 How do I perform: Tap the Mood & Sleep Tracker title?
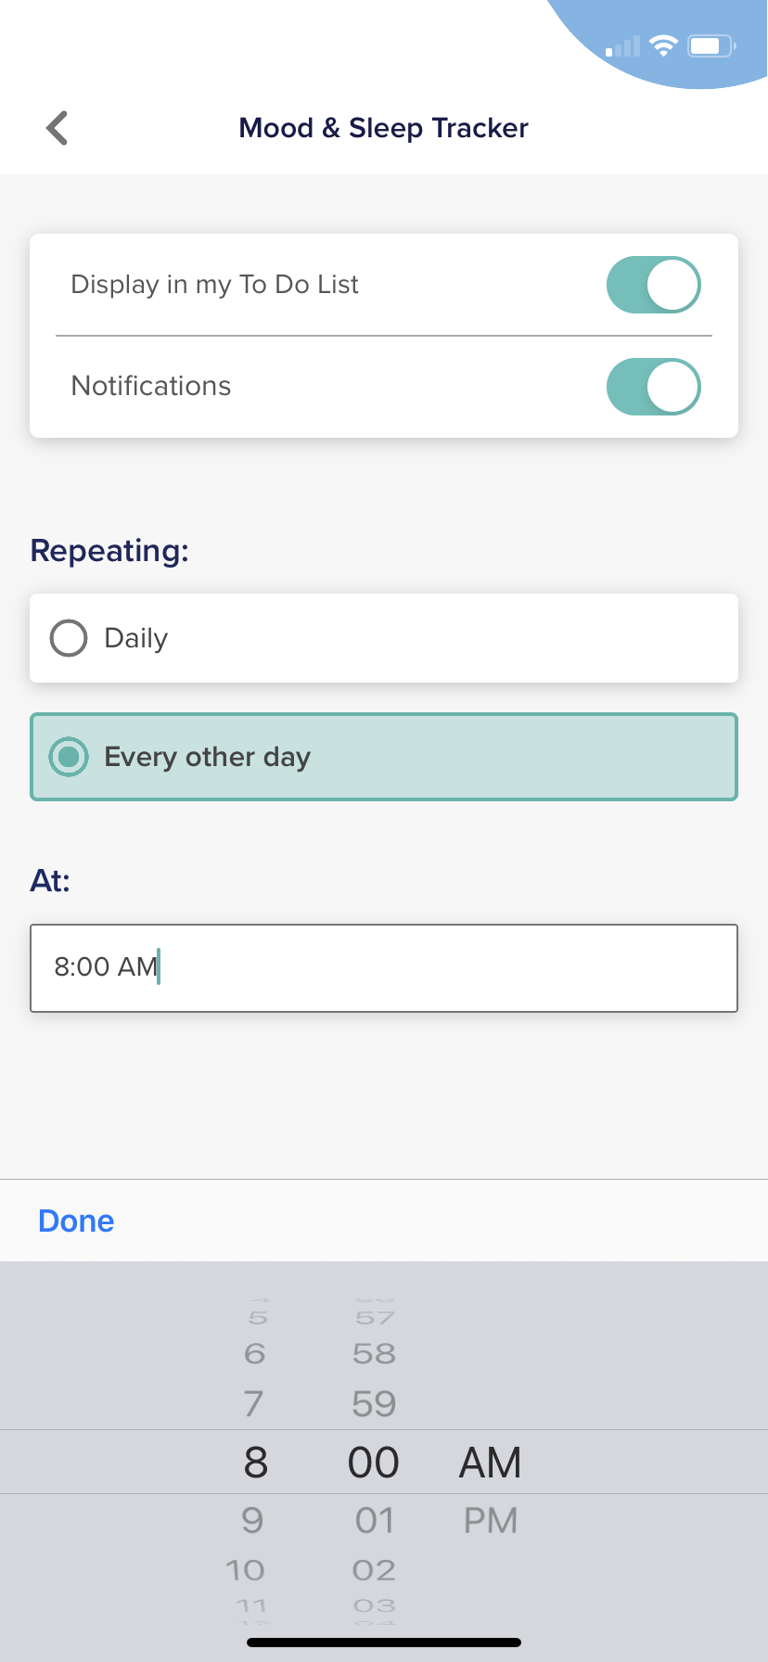point(384,128)
